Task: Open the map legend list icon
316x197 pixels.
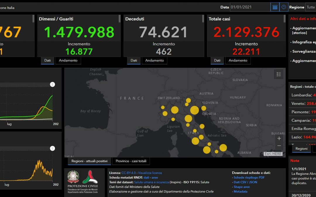Action: [x=279, y=74]
